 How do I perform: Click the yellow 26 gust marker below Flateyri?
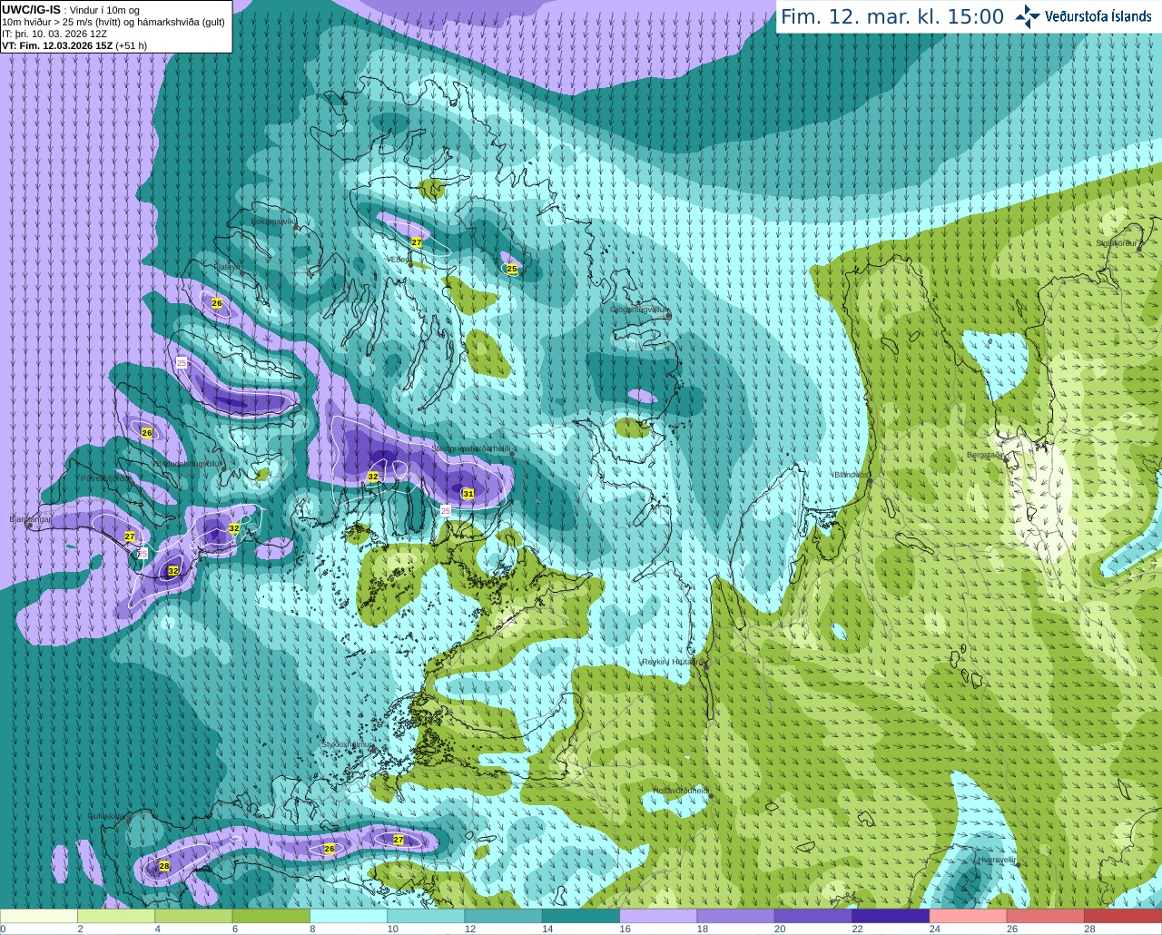tap(217, 303)
